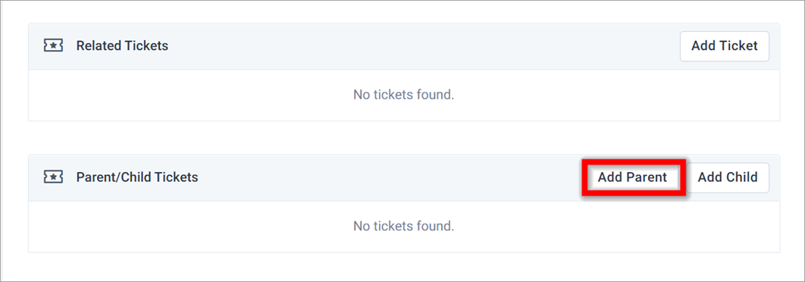The height and width of the screenshot is (282, 805).
Task: Link a child ticket via Add Child
Action: pos(728,177)
